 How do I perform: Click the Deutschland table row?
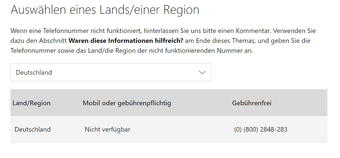[169, 129]
